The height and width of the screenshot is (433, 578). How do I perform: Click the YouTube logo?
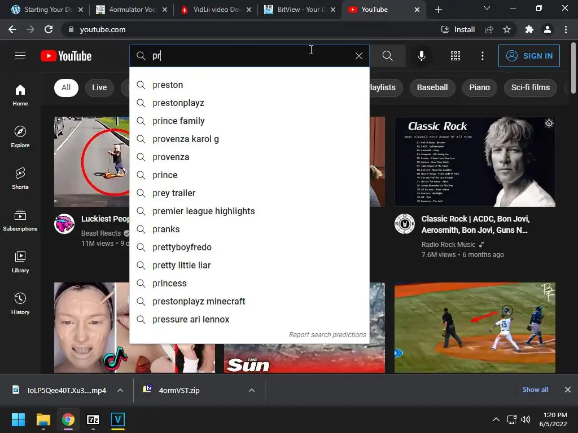tap(66, 56)
